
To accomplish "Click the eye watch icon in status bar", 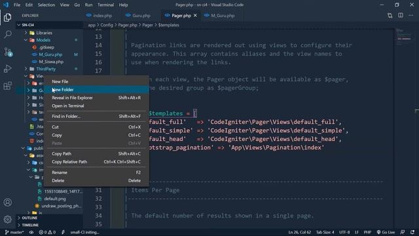I will [31, 232].
